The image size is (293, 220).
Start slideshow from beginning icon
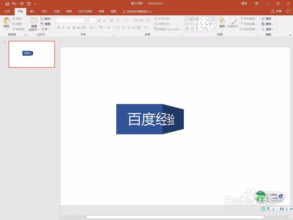(29, 4)
